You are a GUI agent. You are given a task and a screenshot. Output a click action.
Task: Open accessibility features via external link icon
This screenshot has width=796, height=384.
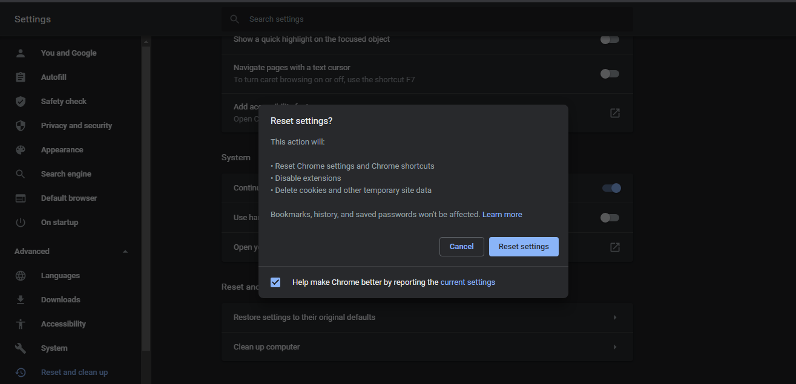pos(615,112)
